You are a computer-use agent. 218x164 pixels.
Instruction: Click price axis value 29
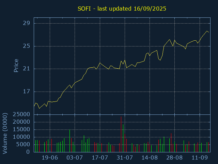click(x=27, y=23)
